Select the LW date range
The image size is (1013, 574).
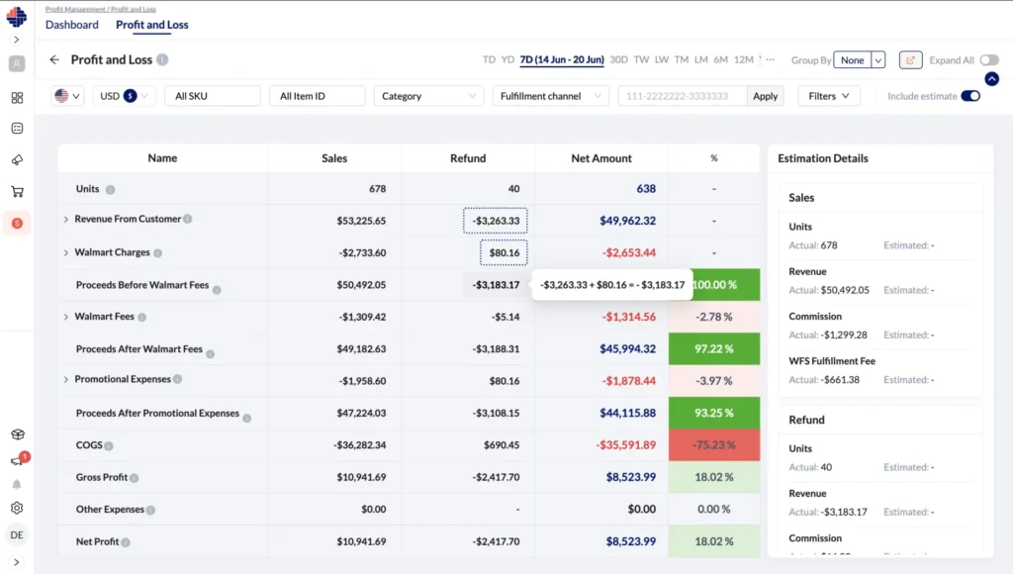click(x=662, y=59)
